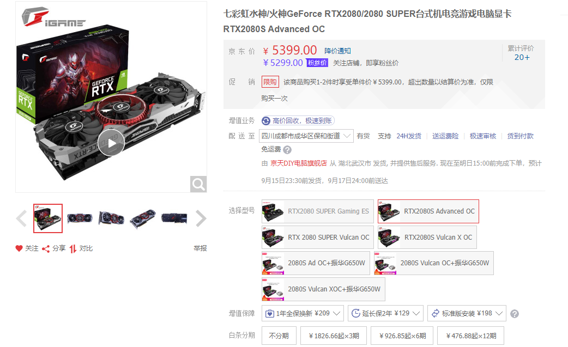Show next thumbnails with right arrow
The height and width of the screenshot is (347, 568).
[x=201, y=218]
